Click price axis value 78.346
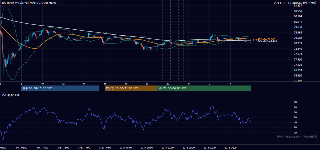The image size is (320, 150). pyautogui.click(x=298, y=49)
